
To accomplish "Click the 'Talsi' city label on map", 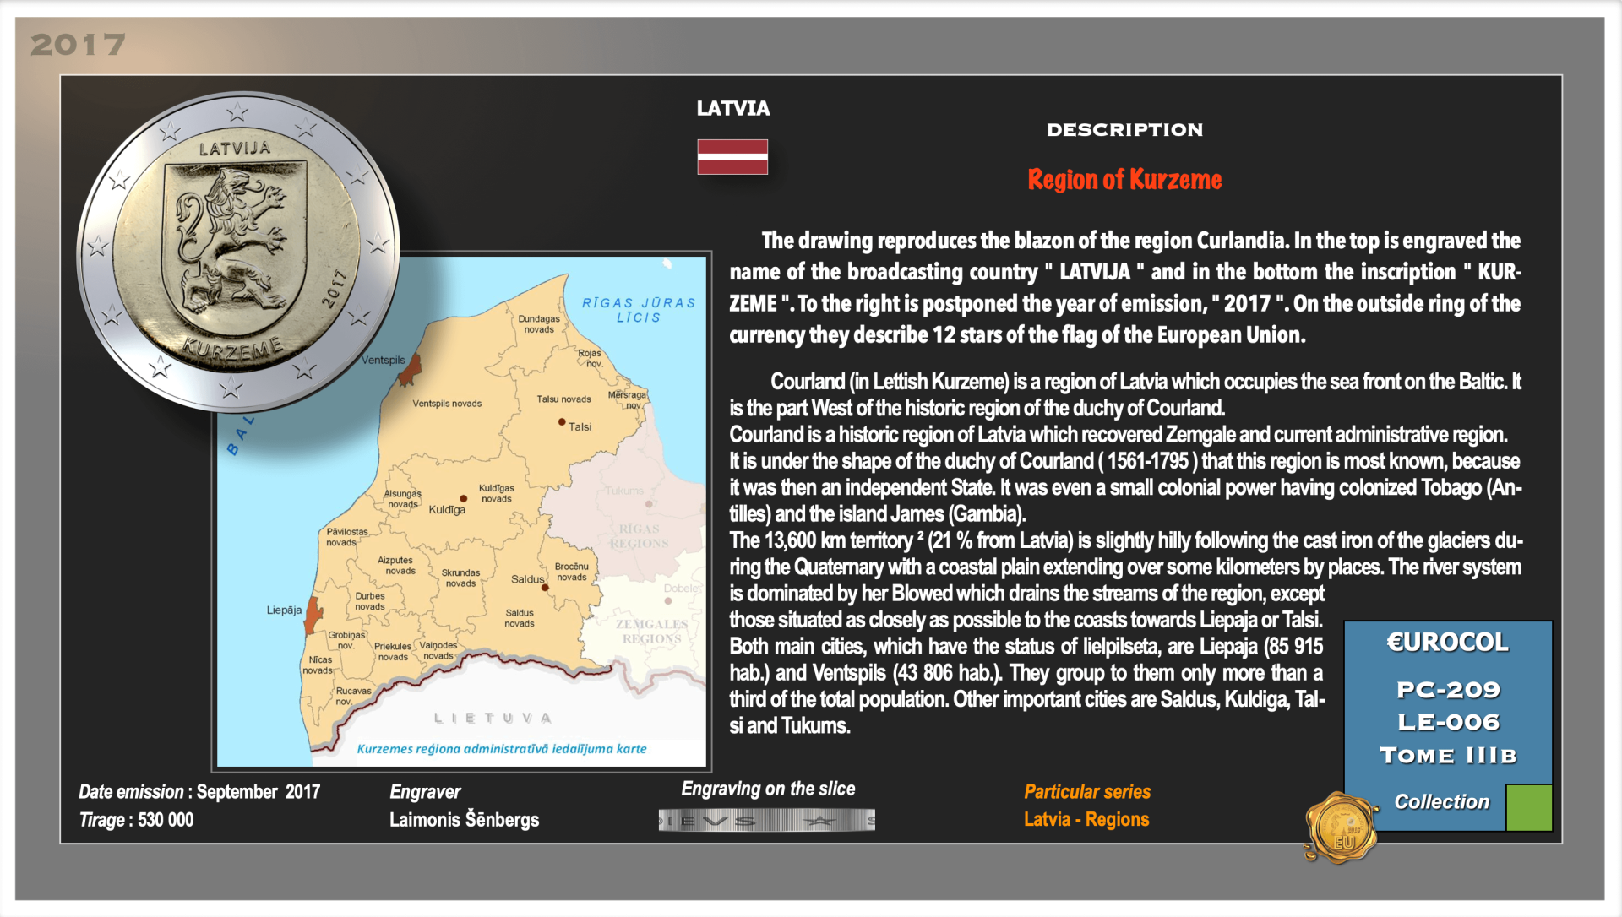I will (x=580, y=427).
